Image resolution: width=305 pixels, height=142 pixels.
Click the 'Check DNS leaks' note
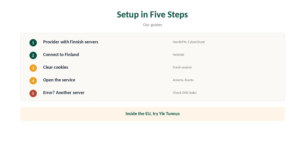(185, 93)
